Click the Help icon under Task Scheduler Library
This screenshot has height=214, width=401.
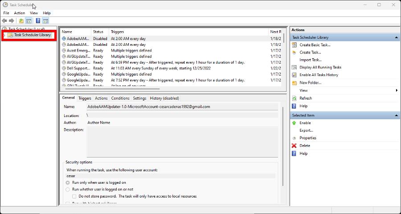(295, 106)
